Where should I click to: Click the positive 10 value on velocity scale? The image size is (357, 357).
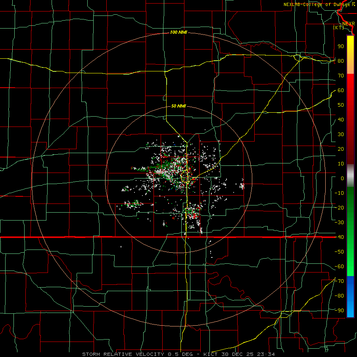coord(341,164)
